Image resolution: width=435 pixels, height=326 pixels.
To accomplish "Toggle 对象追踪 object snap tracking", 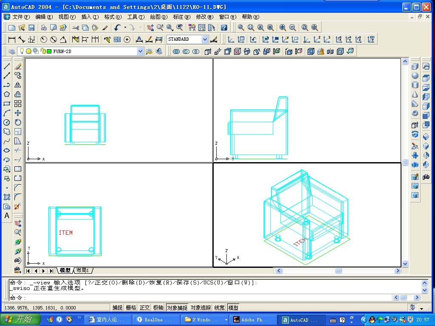I will coord(201,308).
